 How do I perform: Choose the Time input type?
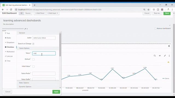point(8,61)
